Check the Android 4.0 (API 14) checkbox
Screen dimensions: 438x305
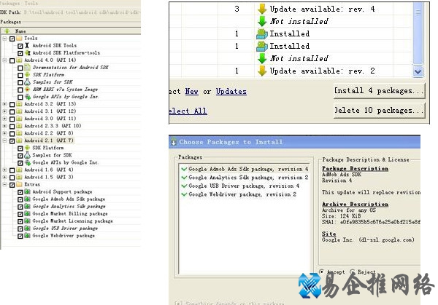coord(12,60)
